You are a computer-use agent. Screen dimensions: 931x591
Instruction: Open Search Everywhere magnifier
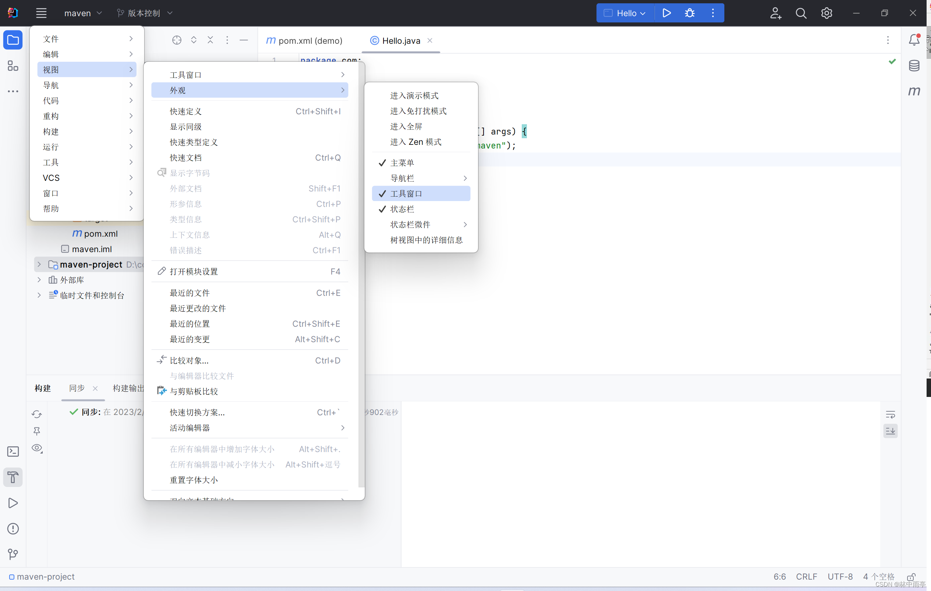pyautogui.click(x=801, y=13)
